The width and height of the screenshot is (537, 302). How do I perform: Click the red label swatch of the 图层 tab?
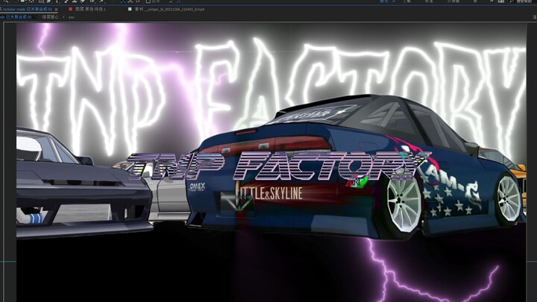[71, 9]
